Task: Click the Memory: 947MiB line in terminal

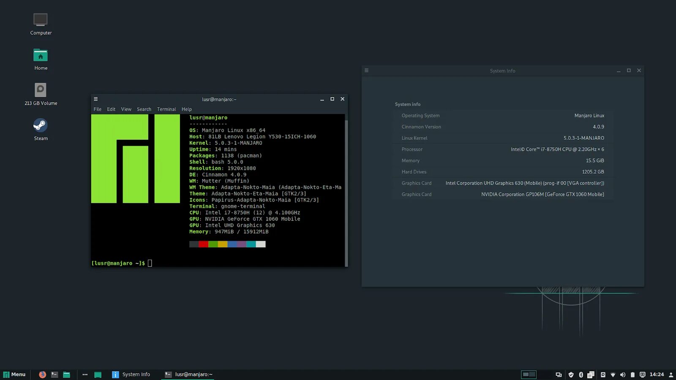Action: pos(229,232)
